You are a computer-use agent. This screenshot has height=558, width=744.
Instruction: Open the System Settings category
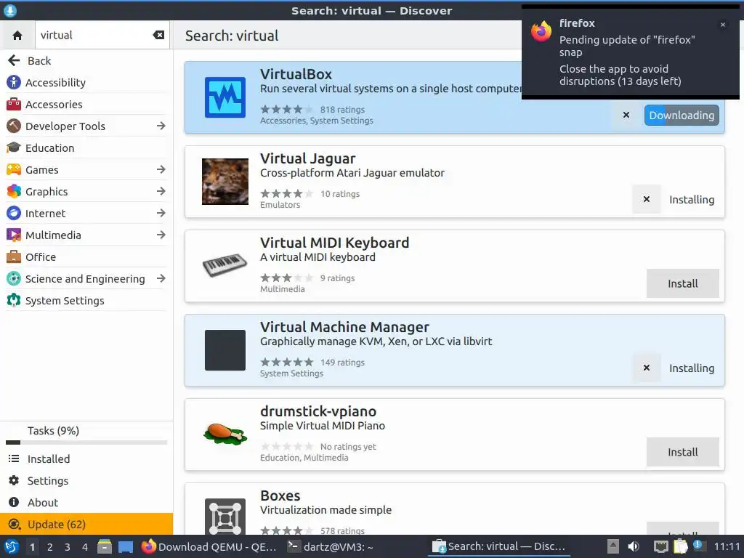(86, 301)
